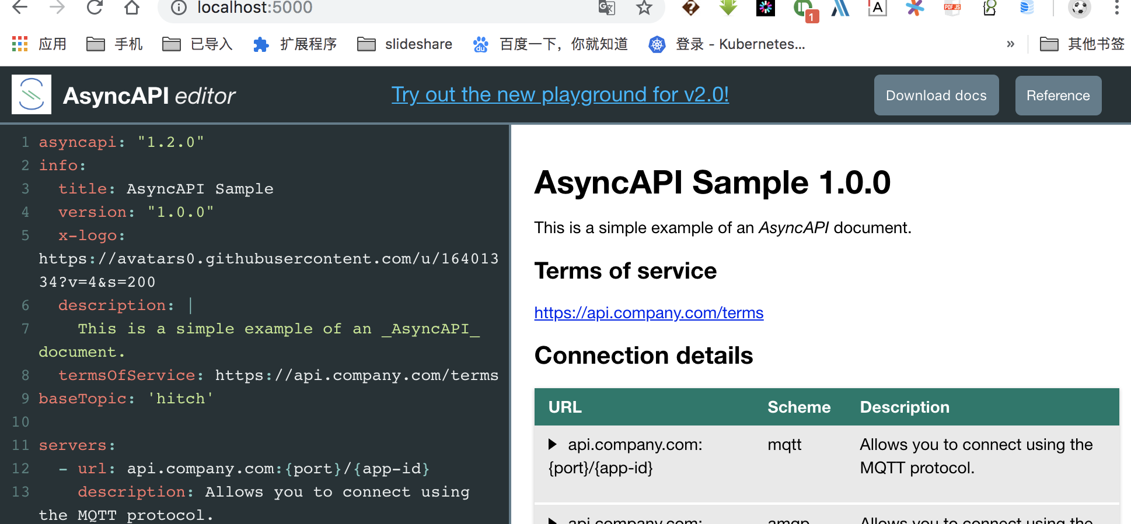Open the browser home page icon
The image size is (1131, 524).
[x=132, y=7]
